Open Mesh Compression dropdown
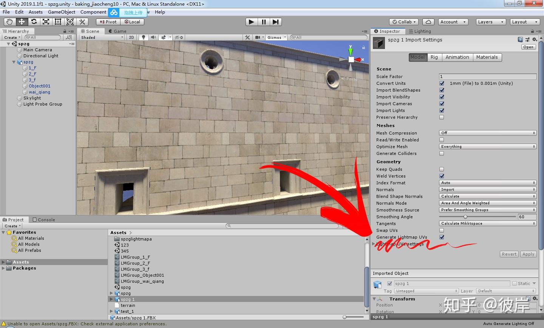This screenshot has height=328, width=544. [x=488, y=133]
